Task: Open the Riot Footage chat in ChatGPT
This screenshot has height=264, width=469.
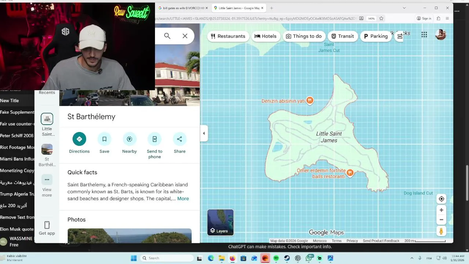Action: point(17,147)
